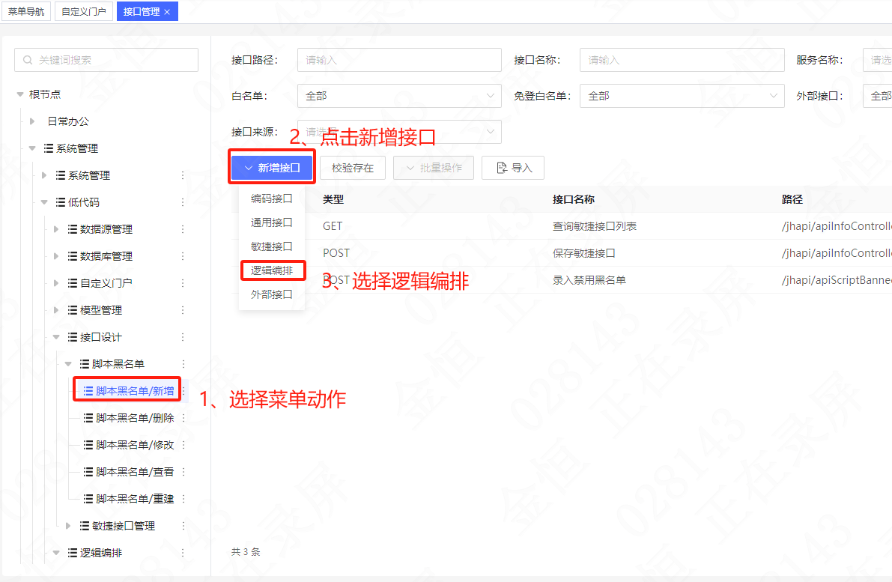892x582 pixels.
Task: Open more options for 数据库管理 node
Action: (x=183, y=256)
